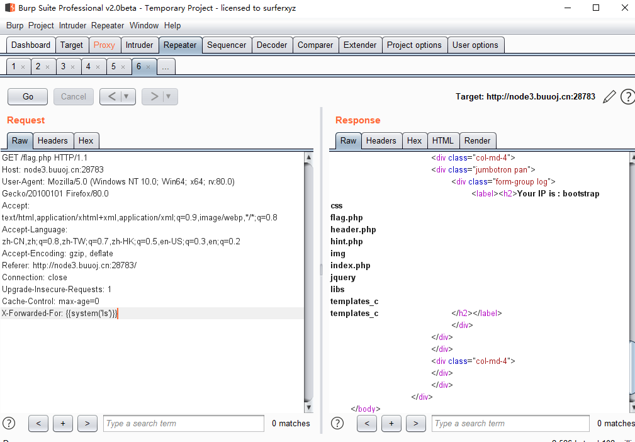Show request Headers view

pyautogui.click(x=53, y=140)
